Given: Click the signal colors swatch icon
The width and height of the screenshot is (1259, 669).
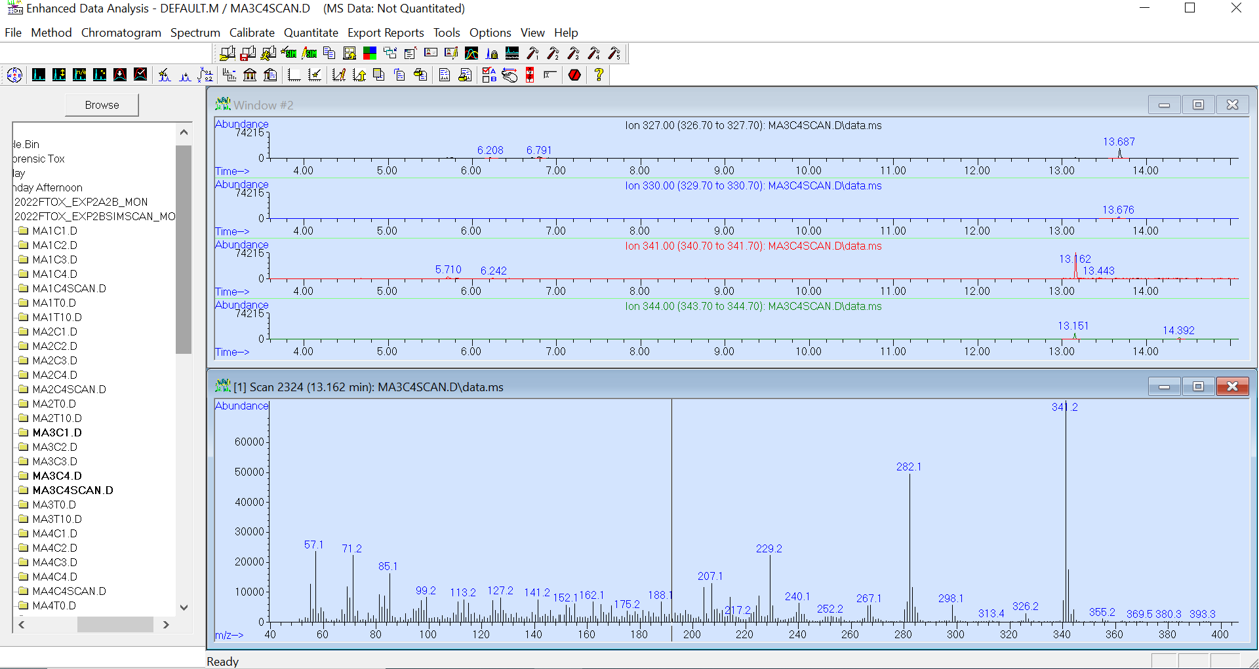Looking at the screenshot, I should (370, 53).
